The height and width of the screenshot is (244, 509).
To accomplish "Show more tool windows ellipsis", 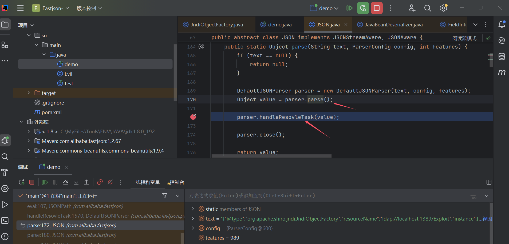I will click(5, 61).
